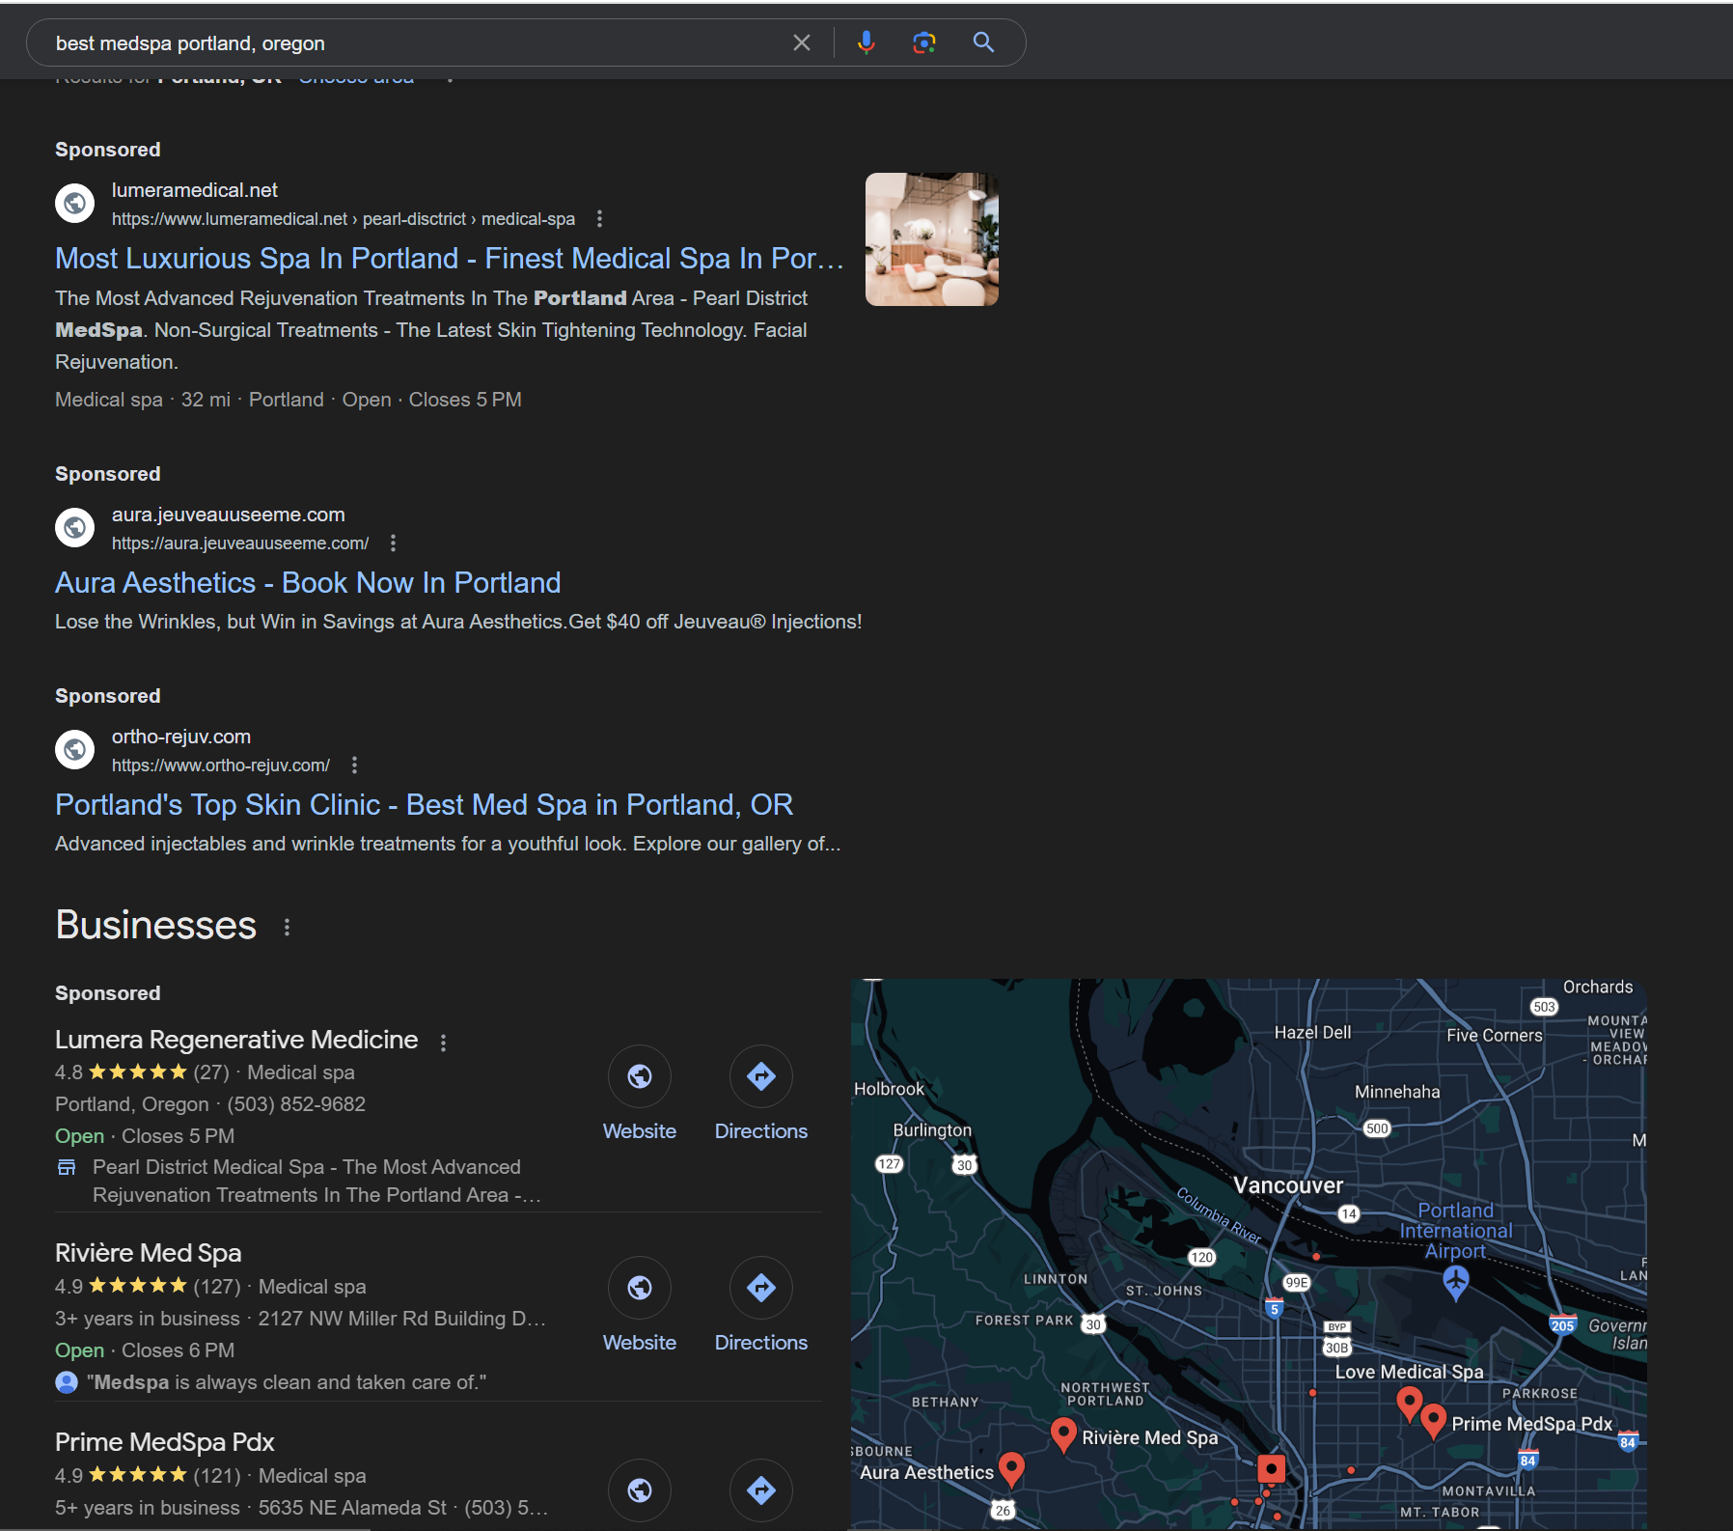Select Rivière Med Spa red pin on map

coord(1063,1434)
